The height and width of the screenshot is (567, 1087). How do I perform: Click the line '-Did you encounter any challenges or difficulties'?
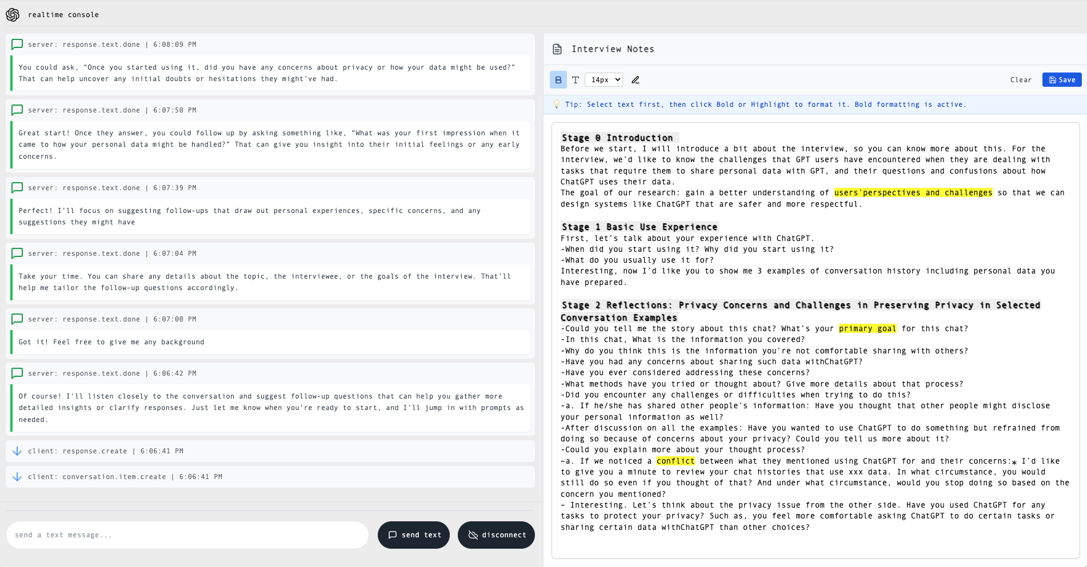click(x=736, y=395)
